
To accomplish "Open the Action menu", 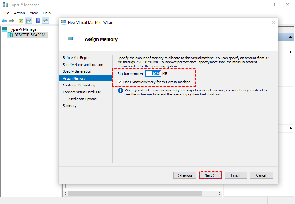I will [19, 13].
